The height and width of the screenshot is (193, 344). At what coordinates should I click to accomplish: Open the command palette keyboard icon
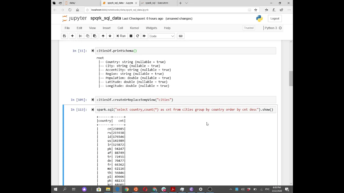click(181, 36)
